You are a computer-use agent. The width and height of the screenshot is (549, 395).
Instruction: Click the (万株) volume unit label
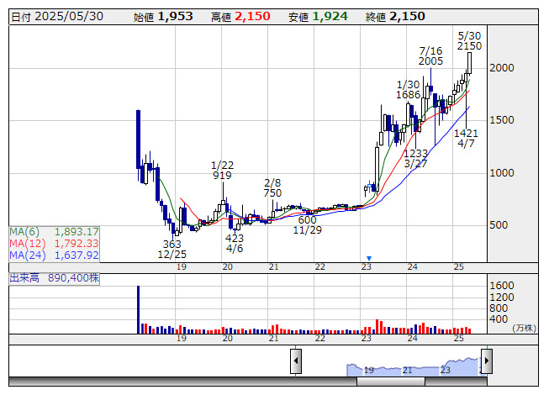tap(524, 328)
